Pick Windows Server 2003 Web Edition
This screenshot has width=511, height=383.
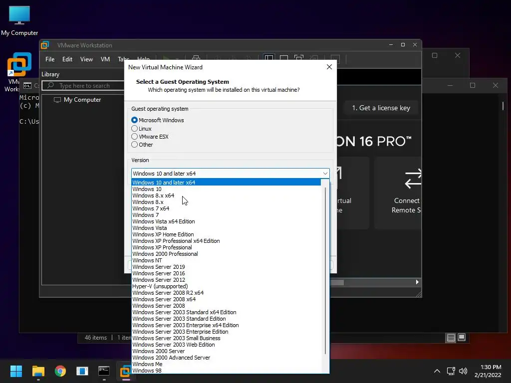[226, 345]
